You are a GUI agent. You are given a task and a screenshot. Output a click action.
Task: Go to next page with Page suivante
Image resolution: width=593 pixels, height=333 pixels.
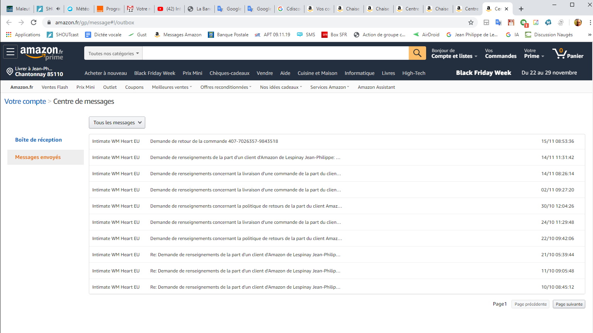(569, 304)
